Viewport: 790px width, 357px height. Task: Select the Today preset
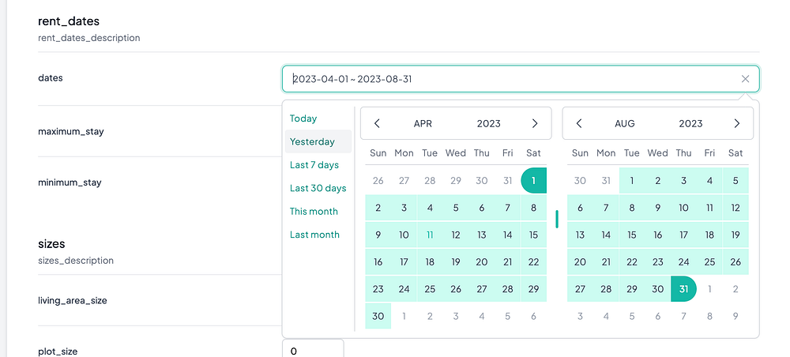303,118
